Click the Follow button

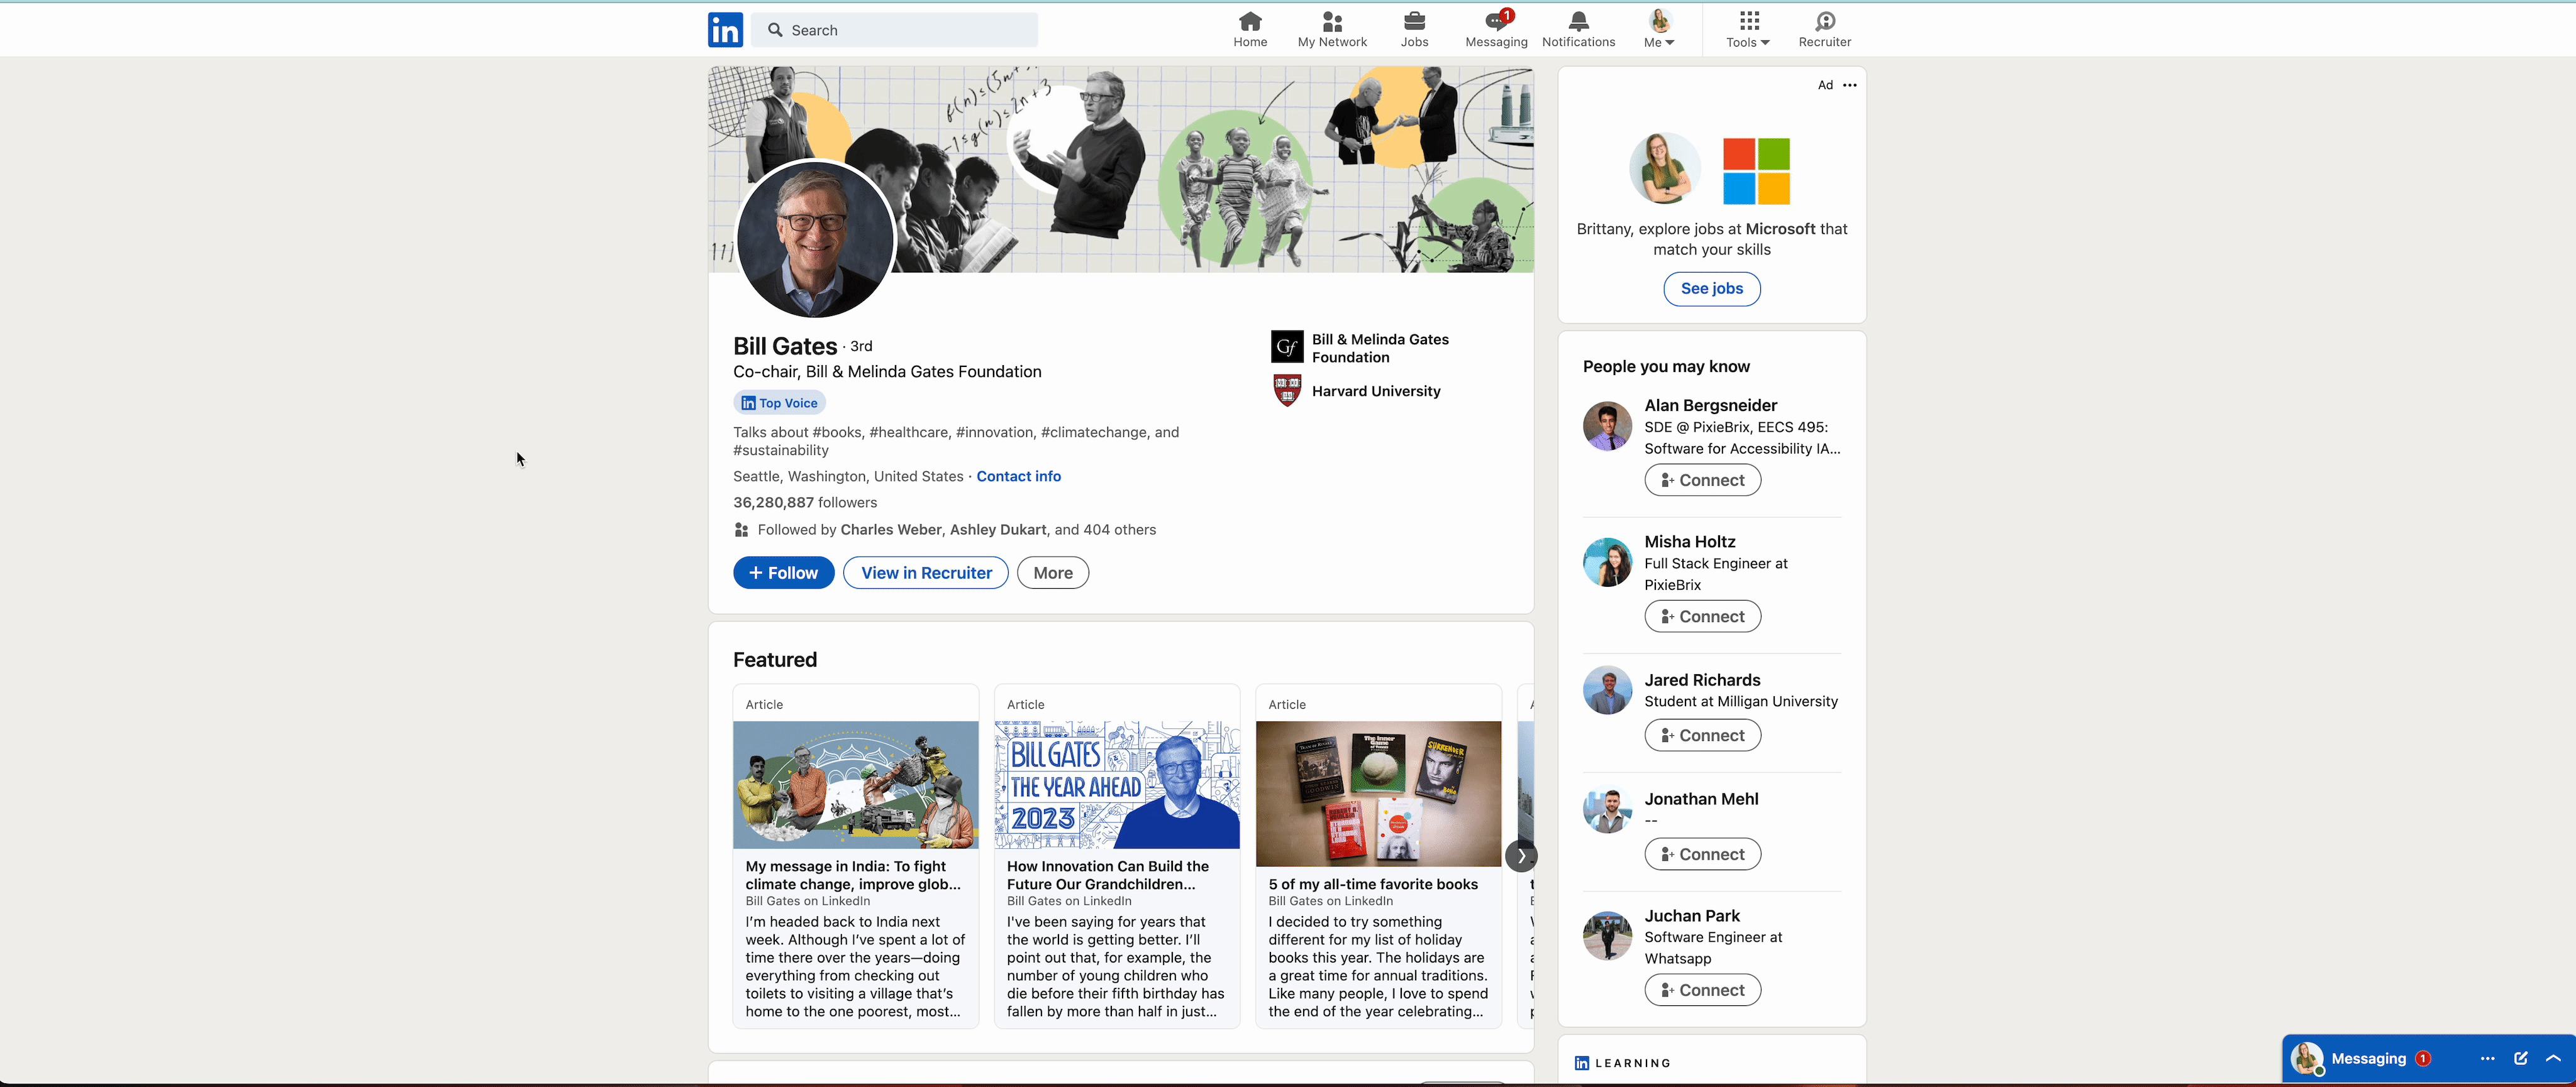click(x=783, y=572)
